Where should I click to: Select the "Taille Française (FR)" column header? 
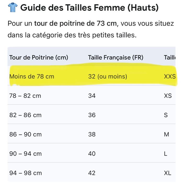[116, 57]
